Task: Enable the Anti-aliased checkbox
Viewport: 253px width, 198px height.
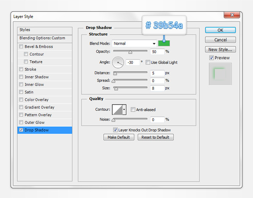Action: (x=133, y=110)
